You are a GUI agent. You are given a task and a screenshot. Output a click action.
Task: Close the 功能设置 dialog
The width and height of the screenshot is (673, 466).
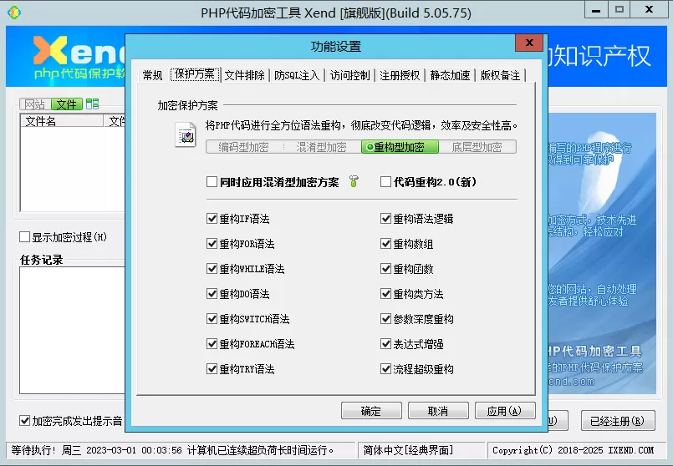(x=530, y=43)
